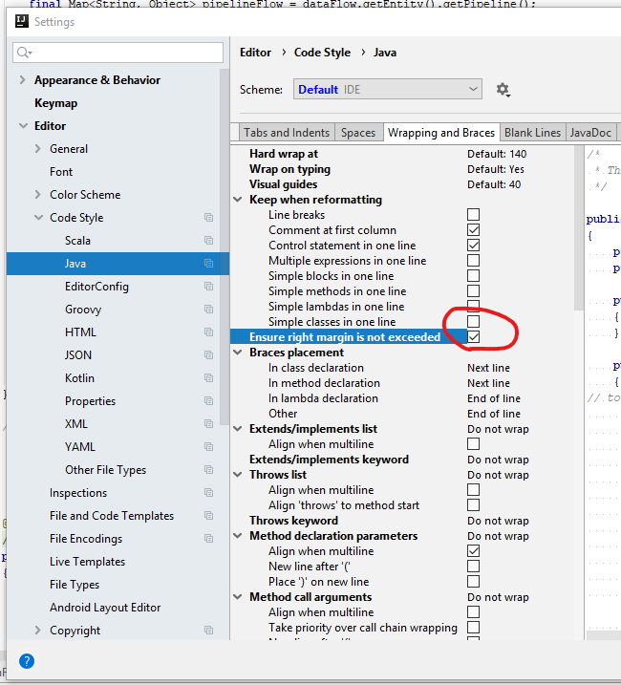Click the copy icon beside the Java row
Viewport: 621px width, 685px height.
click(209, 264)
